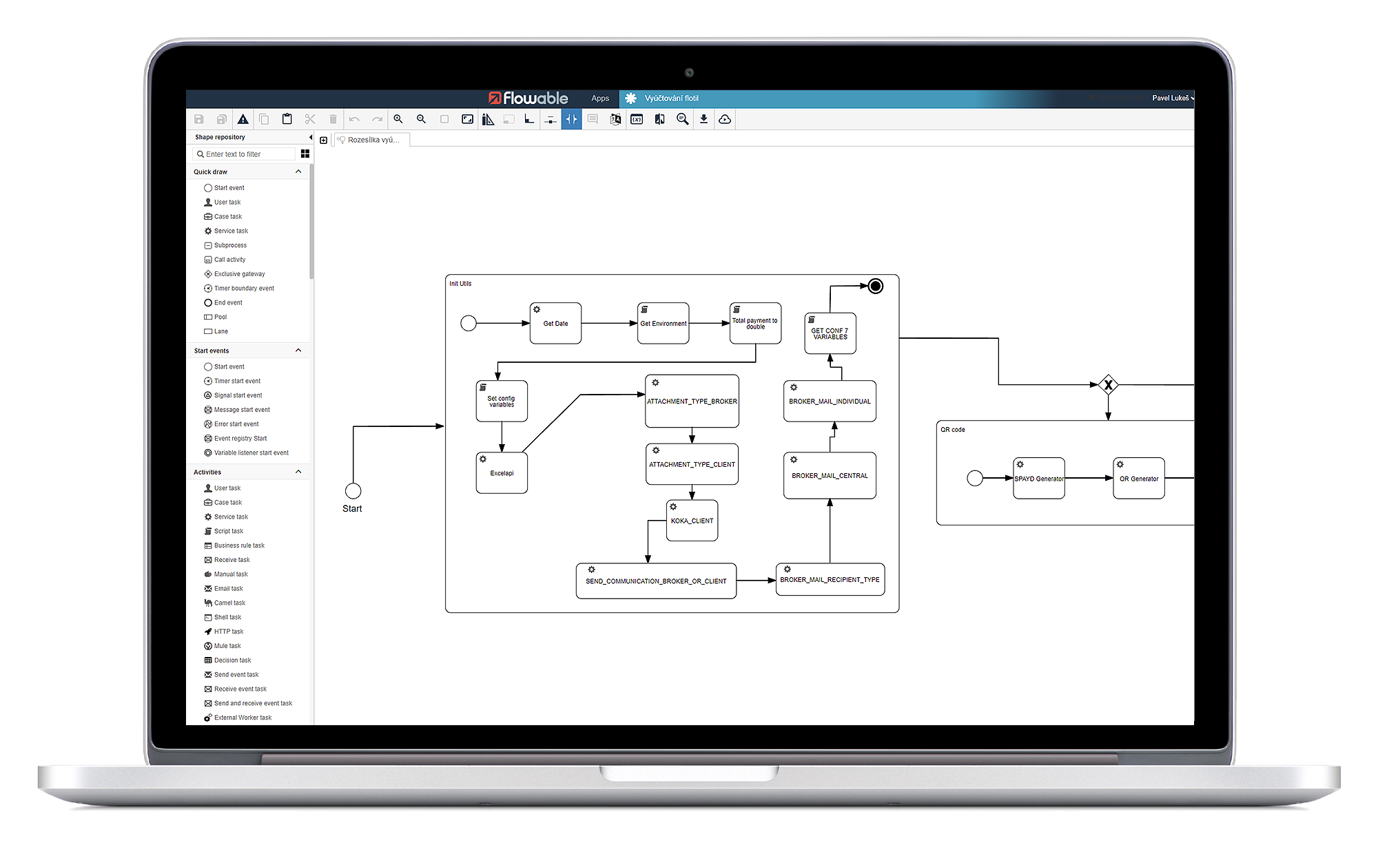Click the Cut scissors icon
The height and width of the screenshot is (845, 1378).
click(310, 119)
